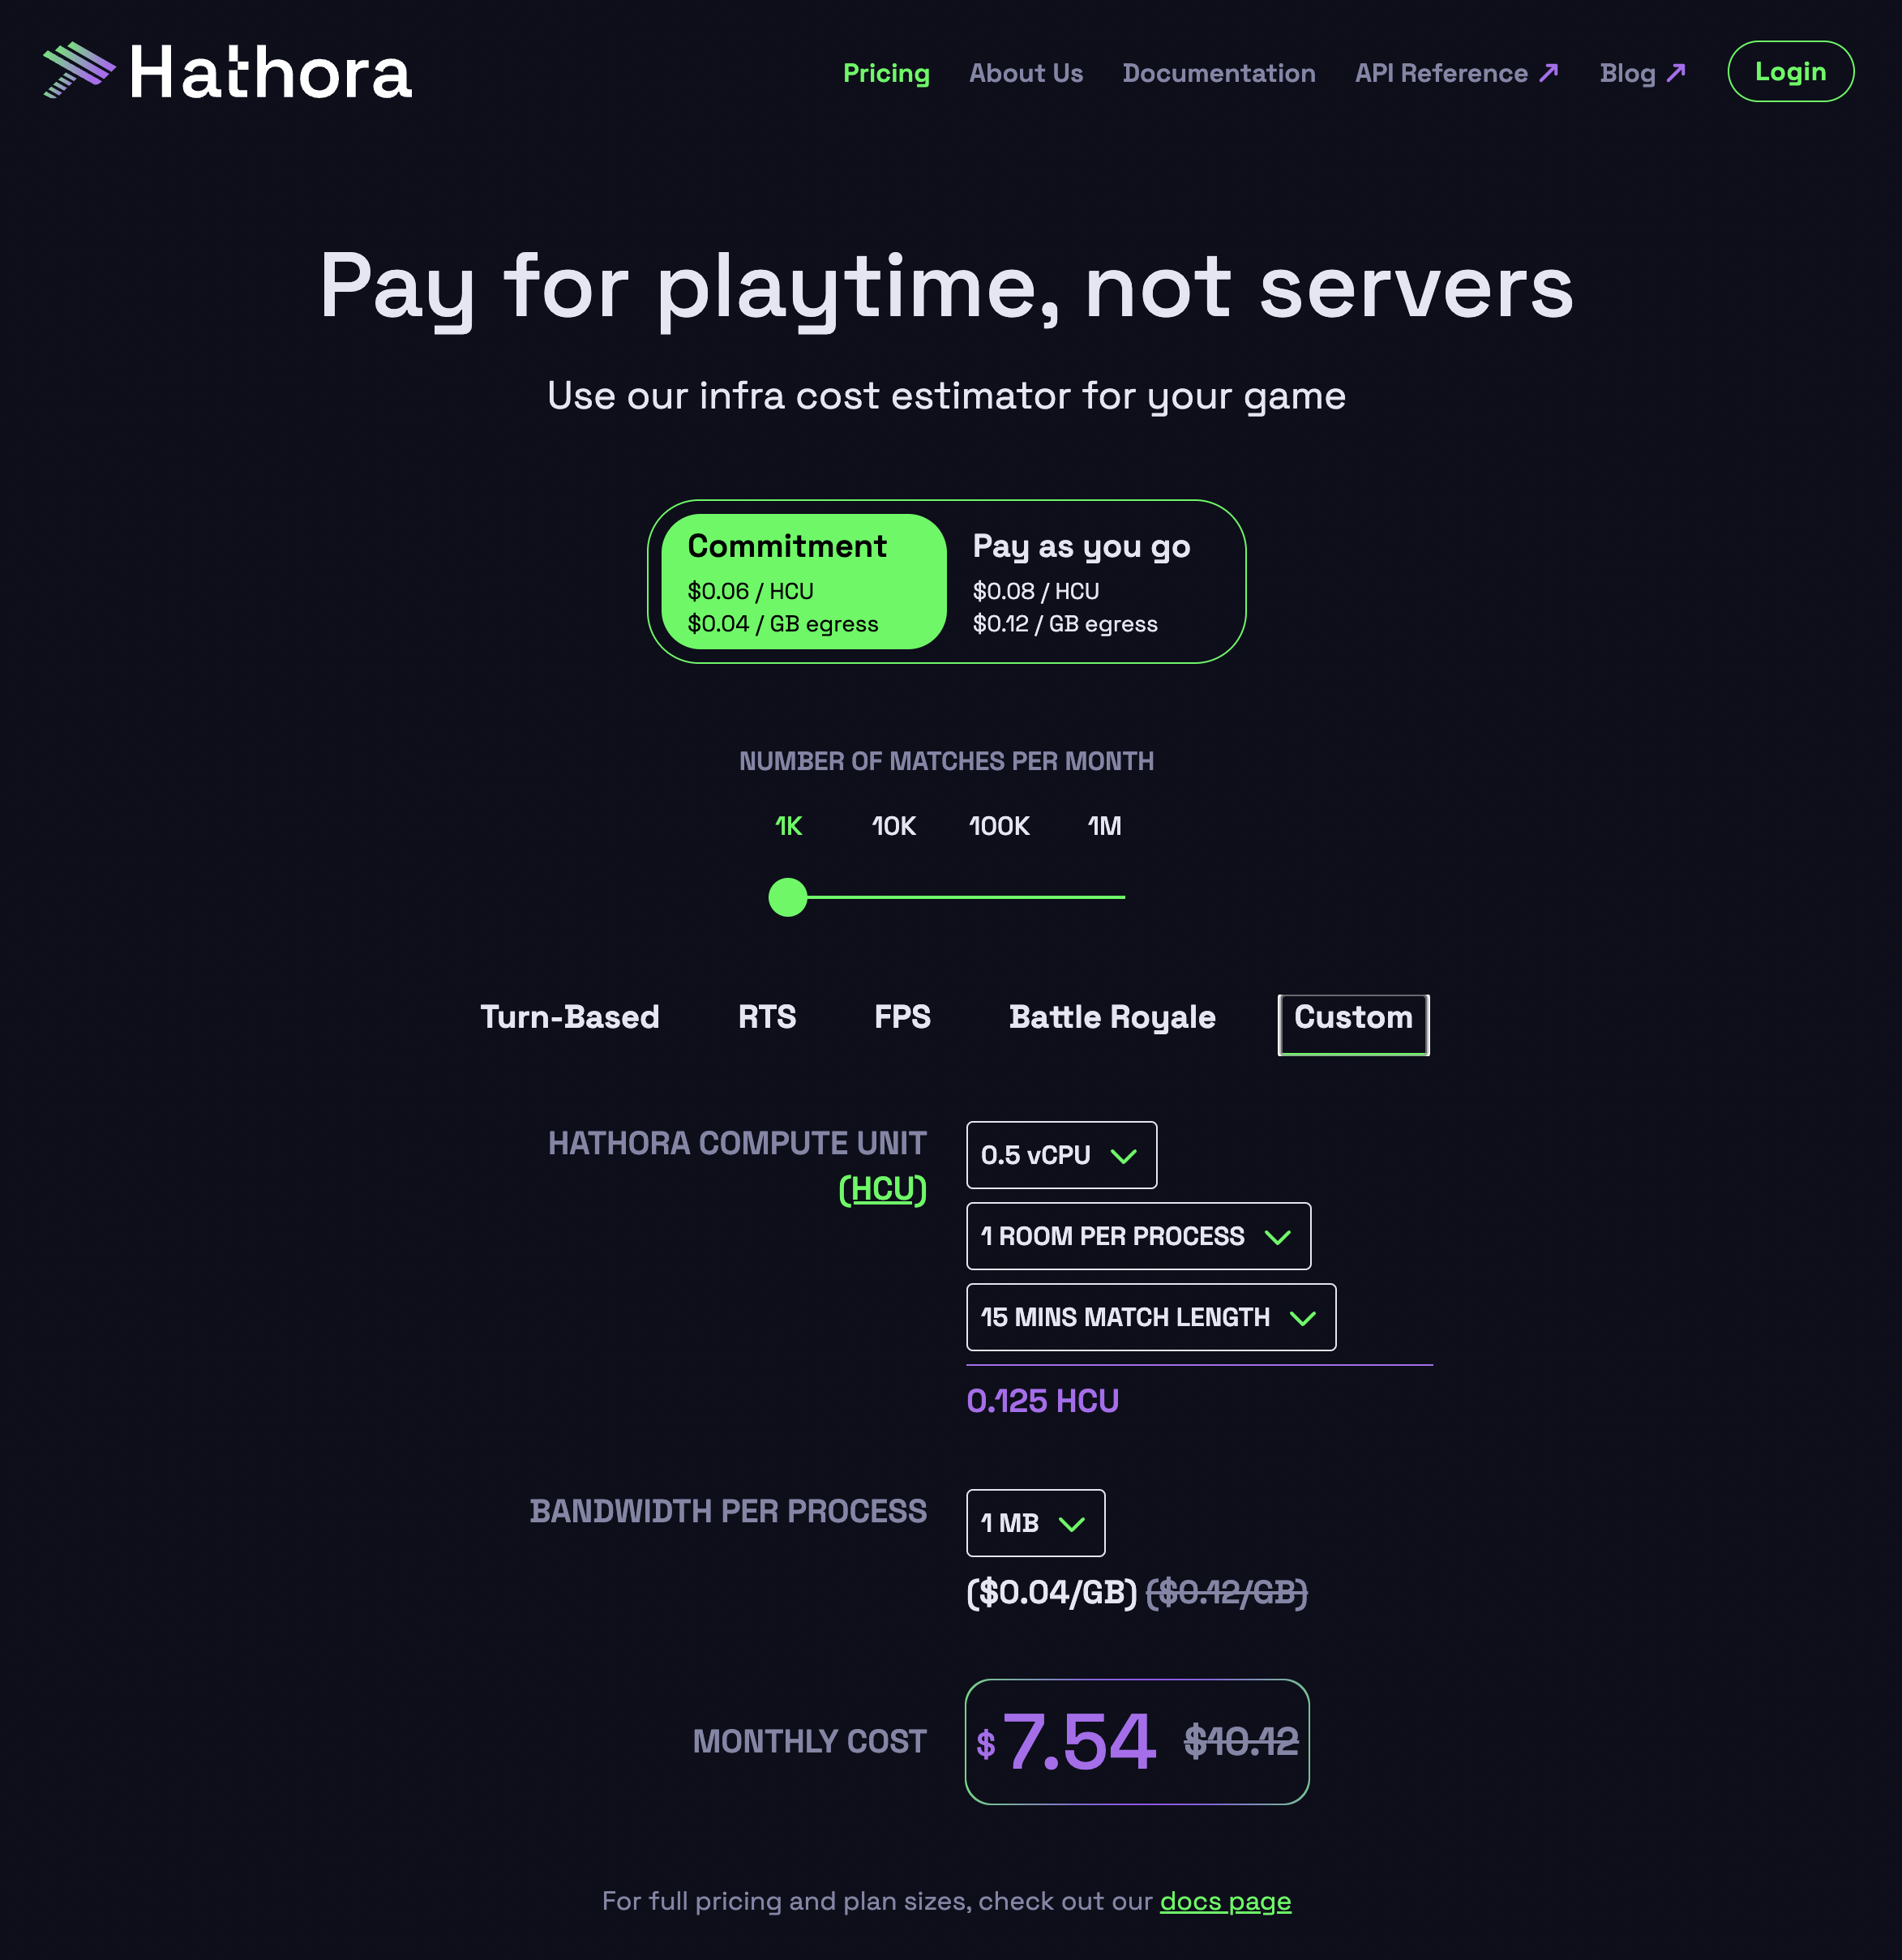The image size is (1902, 1960).
Task: Open the Blog using its arrow icon
Action: (1675, 71)
